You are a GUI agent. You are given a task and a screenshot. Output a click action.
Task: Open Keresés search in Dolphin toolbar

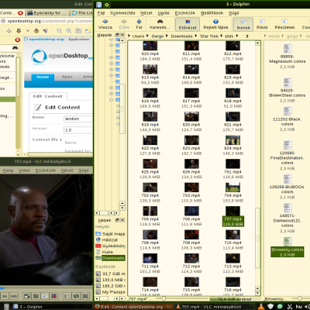[160, 24]
